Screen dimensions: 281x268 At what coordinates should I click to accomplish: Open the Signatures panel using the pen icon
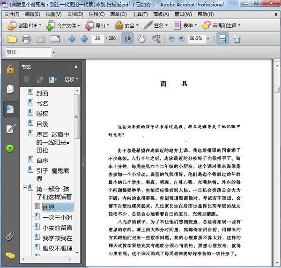click(10, 129)
